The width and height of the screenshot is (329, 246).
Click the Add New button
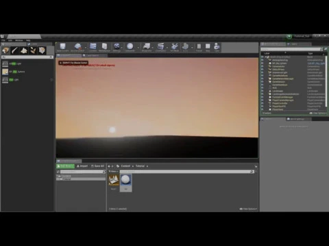65,166
